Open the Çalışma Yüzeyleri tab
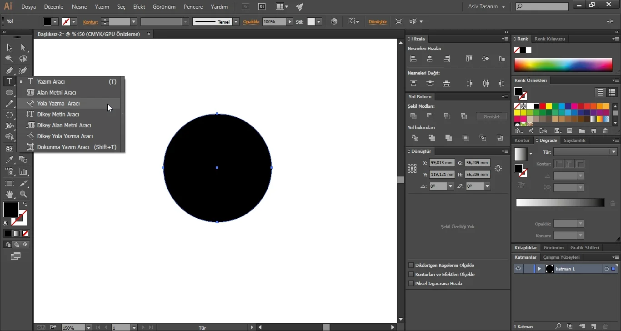Viewport: 621px width, 331px height. 561,257
